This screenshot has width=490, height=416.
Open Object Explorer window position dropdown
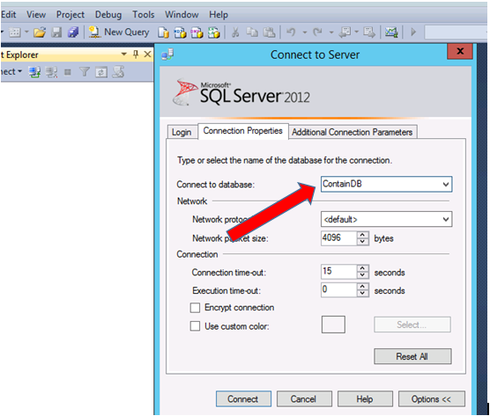tap(124, 55)
